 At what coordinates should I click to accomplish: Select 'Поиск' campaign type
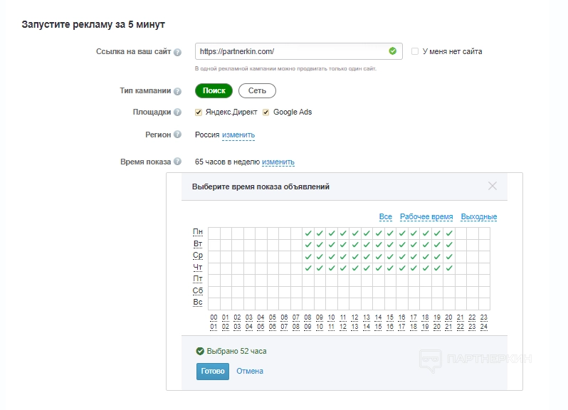point(214,90)
